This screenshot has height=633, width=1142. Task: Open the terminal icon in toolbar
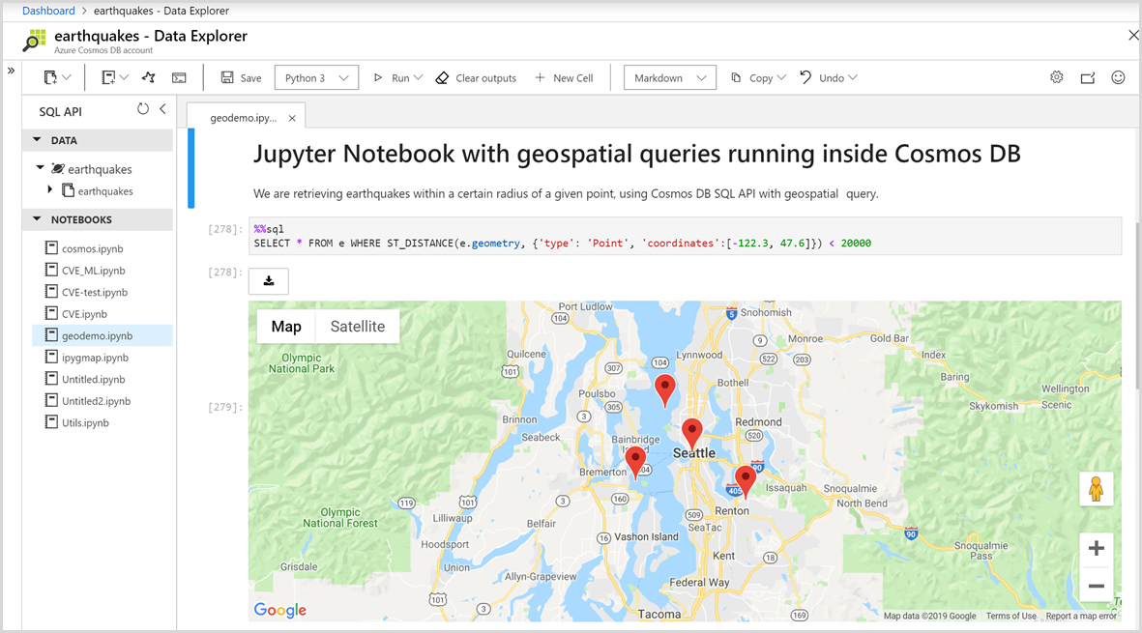[179, 78]
